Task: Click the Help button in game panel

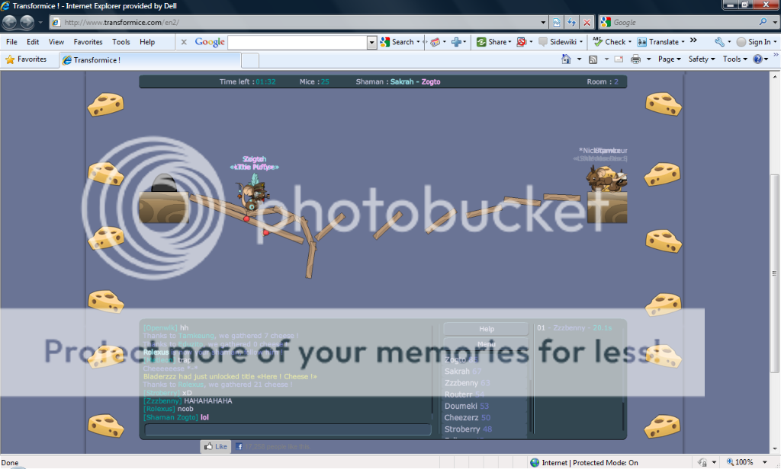Action: [x=486, y=329]
